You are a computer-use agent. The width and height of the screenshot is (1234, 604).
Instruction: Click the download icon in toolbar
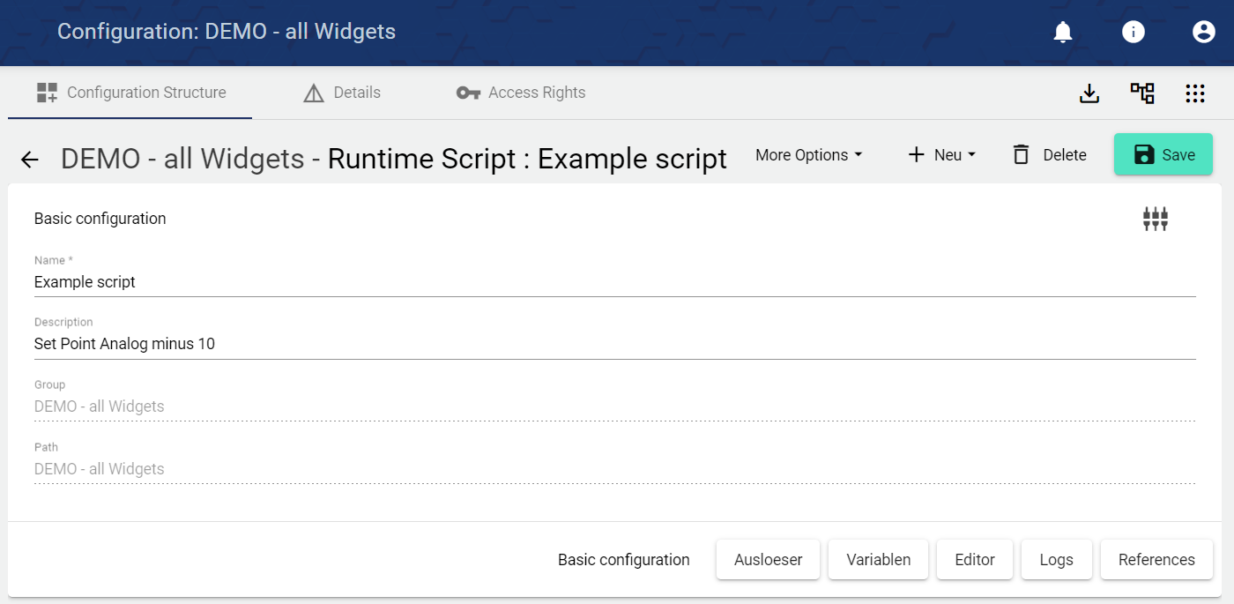1089,93
